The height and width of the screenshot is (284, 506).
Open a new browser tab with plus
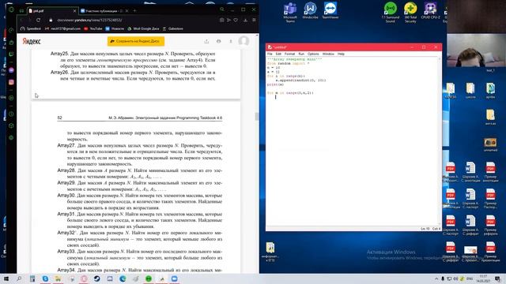click(x=134, y=10)
